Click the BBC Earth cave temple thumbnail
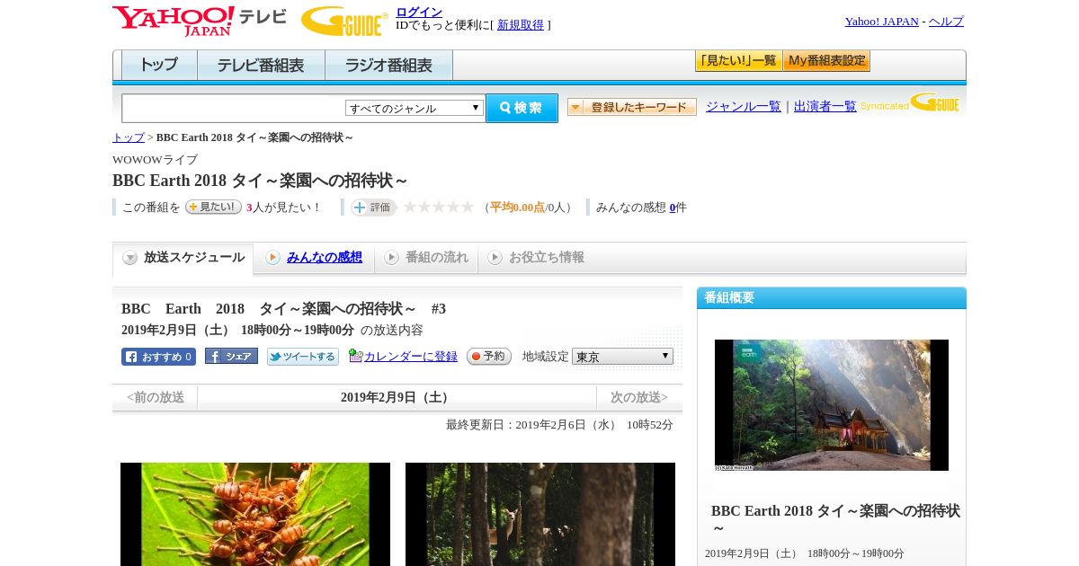The image size is (1079, 566). click(832, 405)
